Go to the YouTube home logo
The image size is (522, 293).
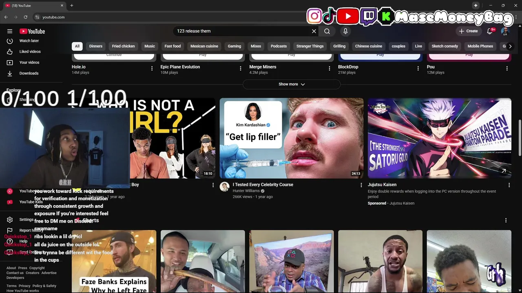(32, 31)
